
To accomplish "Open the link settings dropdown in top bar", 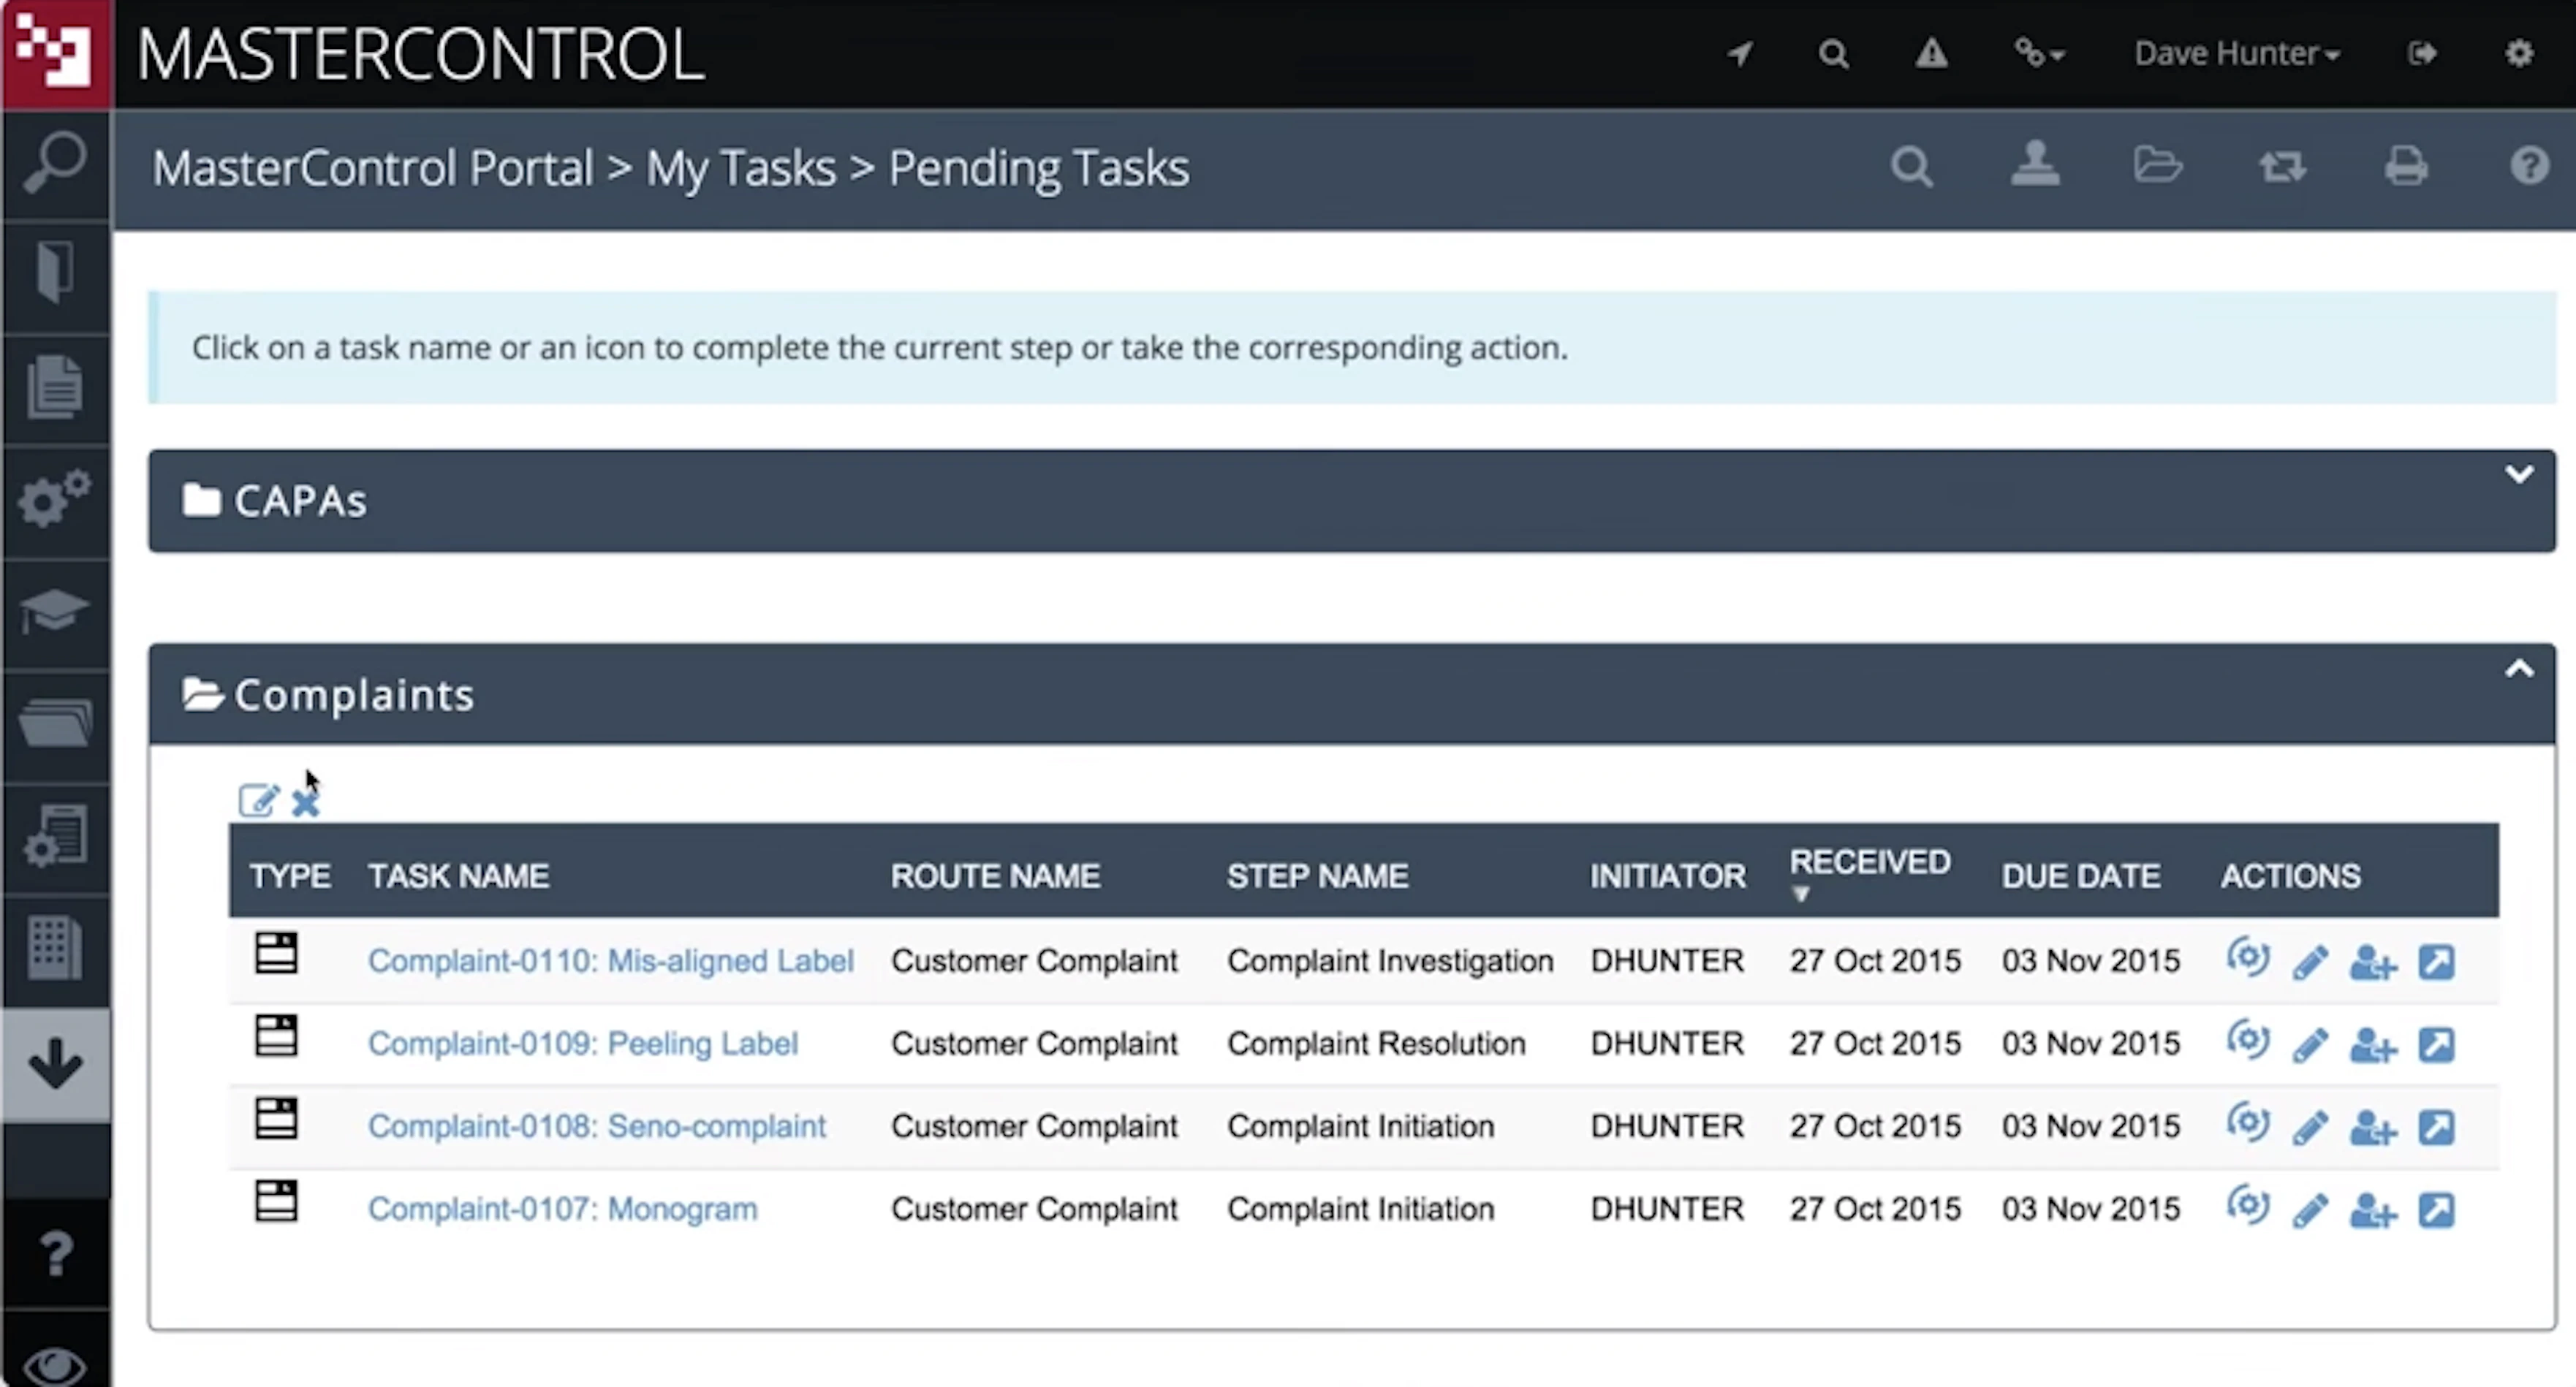I will tap(2038, 53).
